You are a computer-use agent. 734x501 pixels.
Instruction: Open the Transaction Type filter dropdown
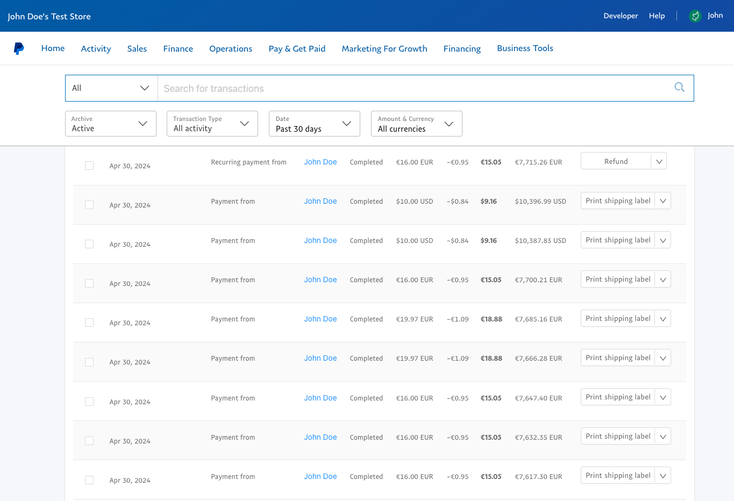(x=212, y=124)
